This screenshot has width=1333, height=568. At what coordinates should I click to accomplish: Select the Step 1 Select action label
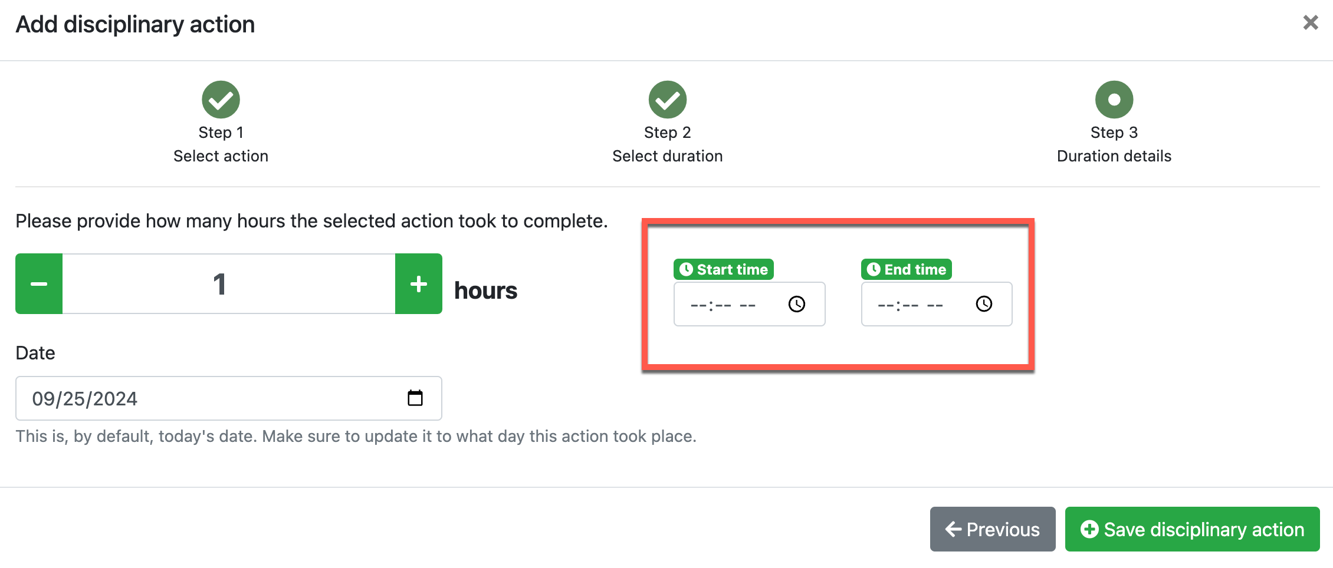pos(221,156)
